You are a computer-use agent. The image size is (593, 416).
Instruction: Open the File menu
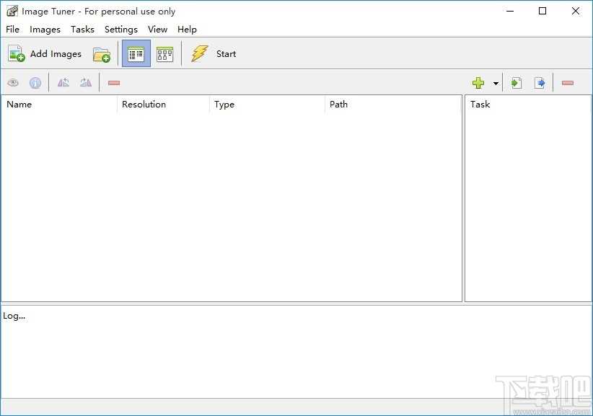(x=12, y=30)
